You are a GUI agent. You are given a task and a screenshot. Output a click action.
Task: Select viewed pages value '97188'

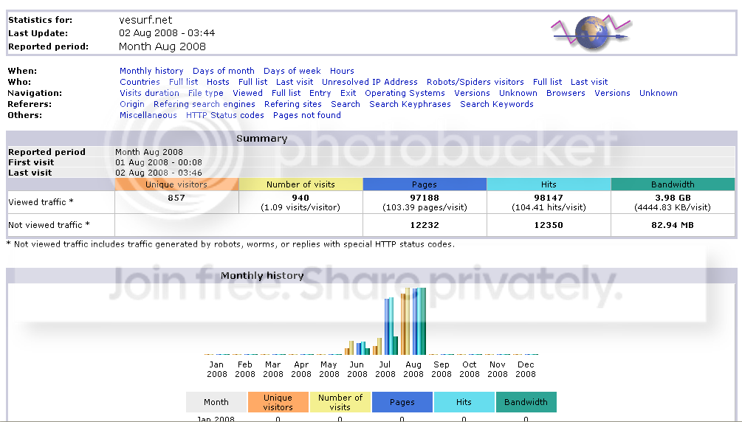point(425,198)
